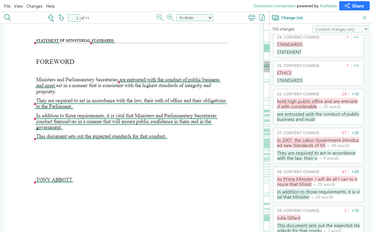Click highlighted text 'TONY ABBOTT'
372x232 pixels.
pos(54,180)
